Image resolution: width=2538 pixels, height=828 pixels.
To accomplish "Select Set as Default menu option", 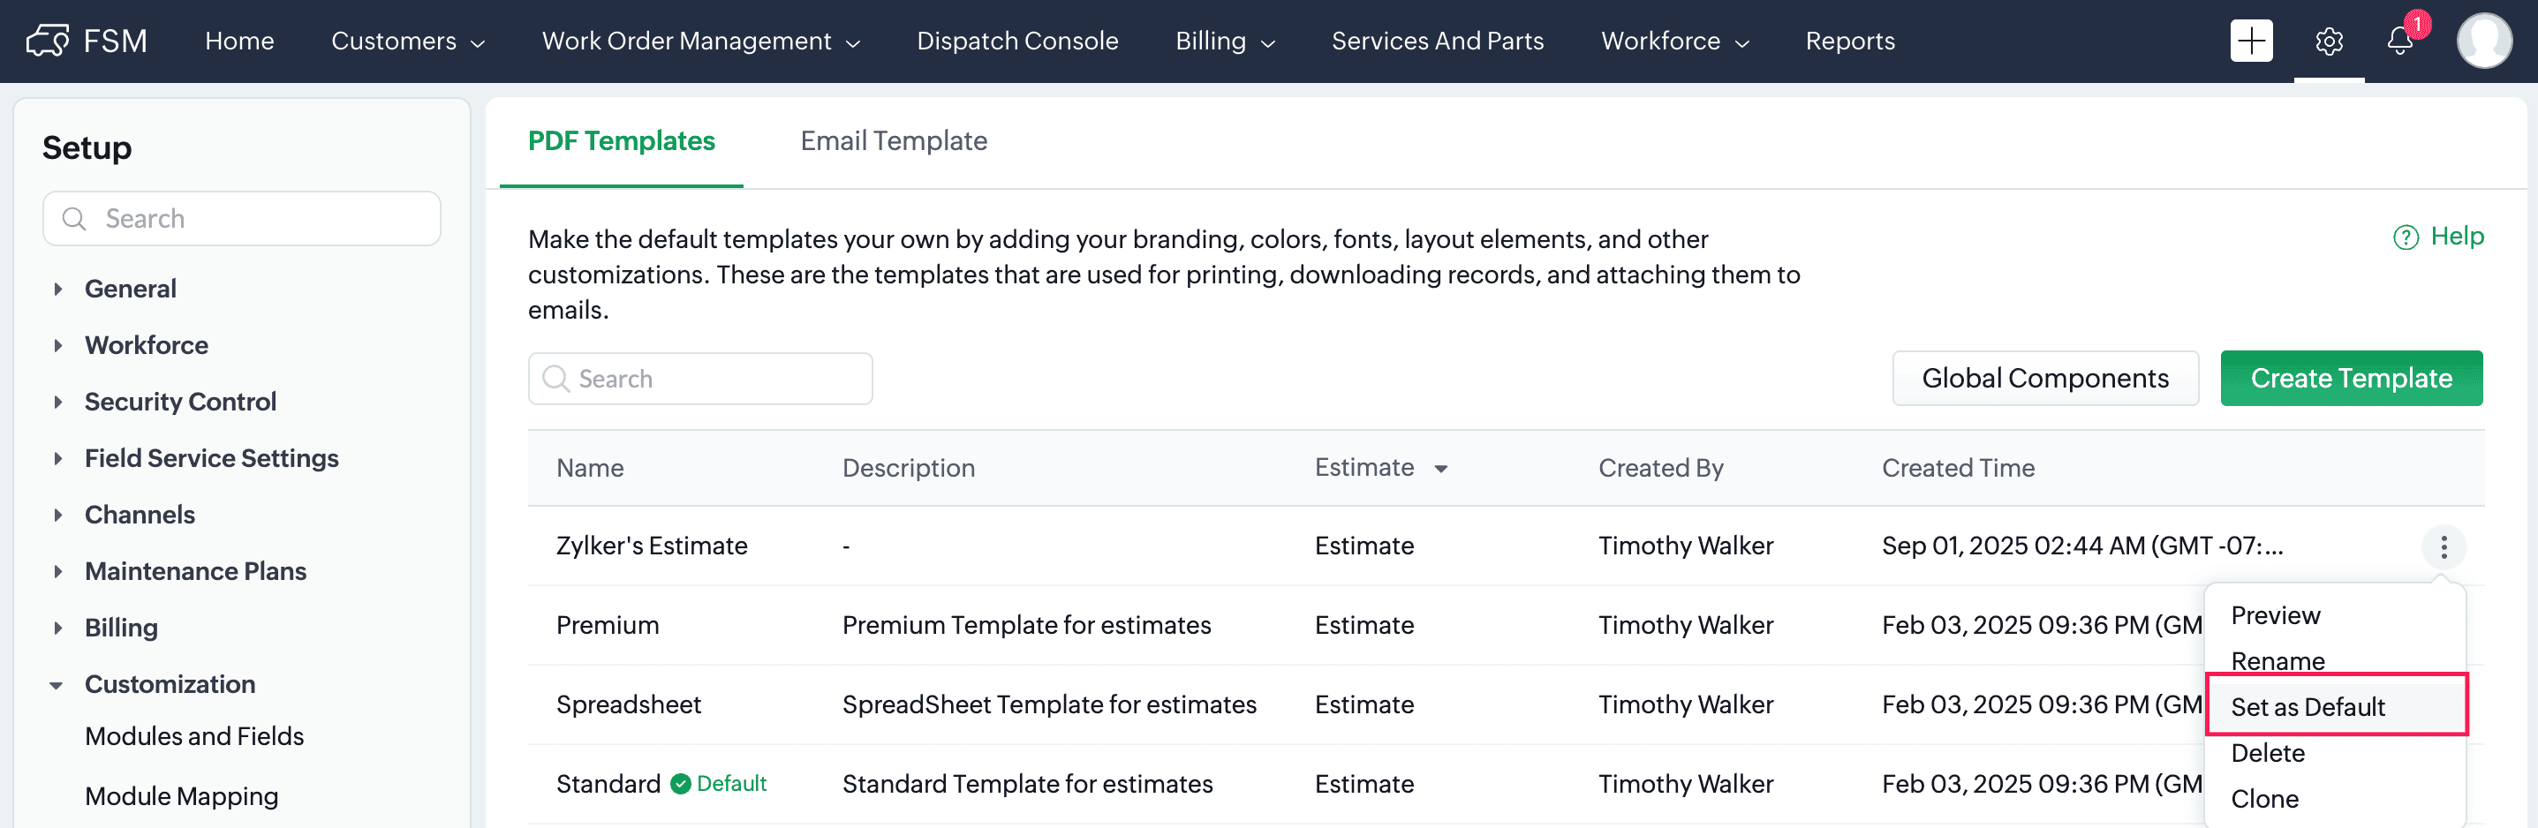I will (x=2308, y=707).
